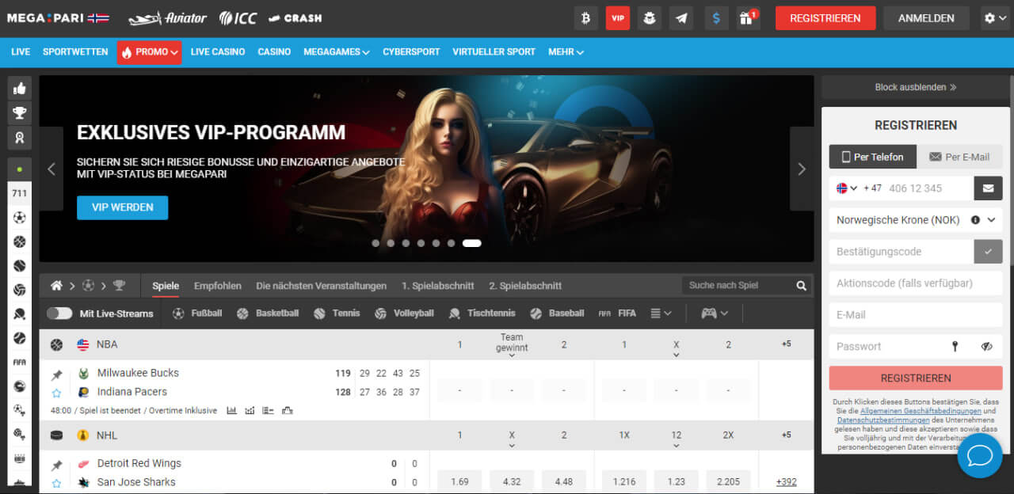Open the Bitcoin payment icon

point(586,18)
